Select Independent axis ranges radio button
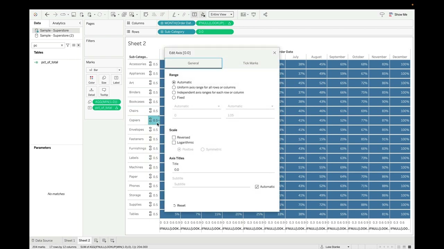444x249 pixels. [x=174, y=92]
